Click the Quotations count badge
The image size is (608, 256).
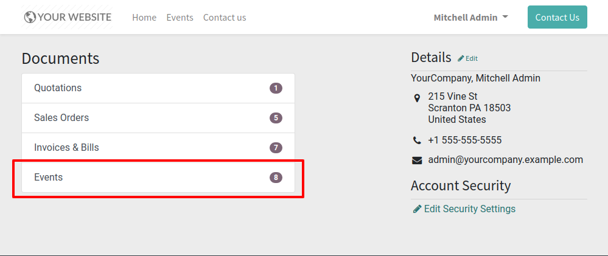[x=276, y=88]
